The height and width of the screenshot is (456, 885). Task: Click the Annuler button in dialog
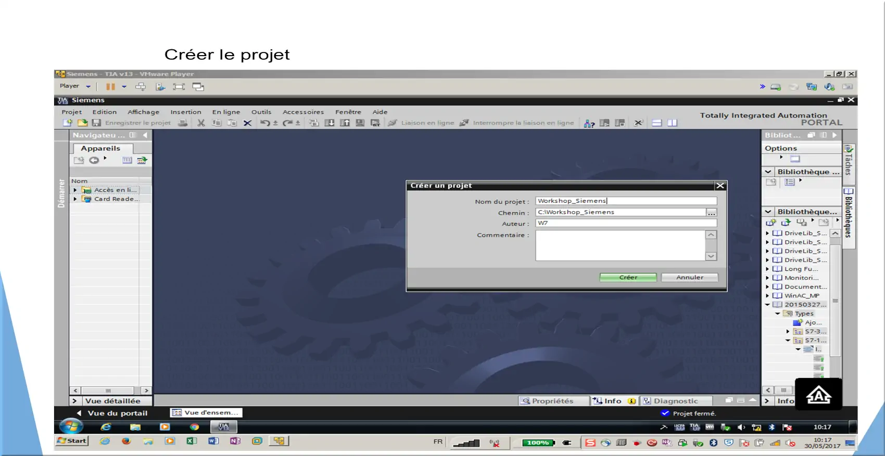tap(690, 277)
